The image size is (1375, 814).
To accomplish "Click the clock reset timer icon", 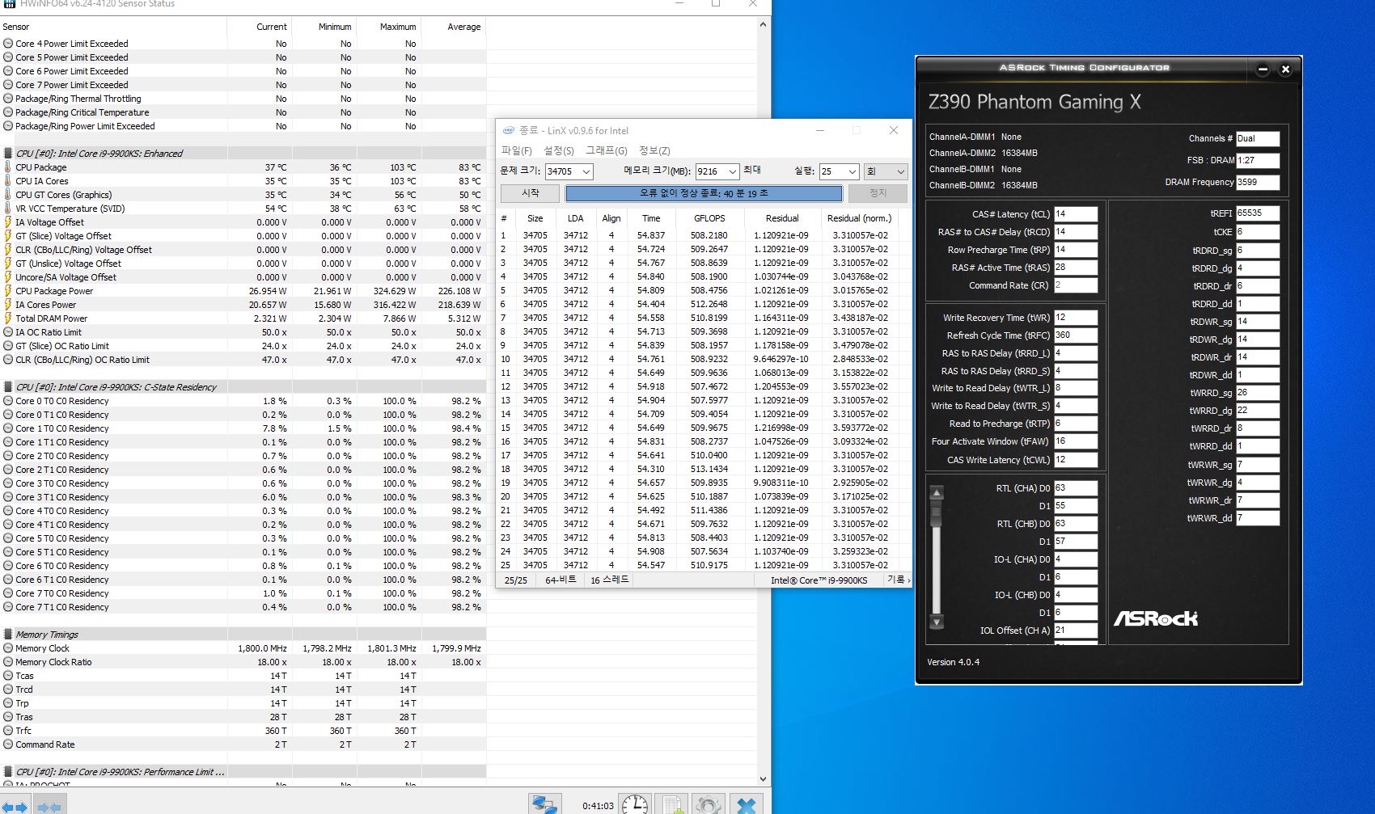I will (635, 804).
